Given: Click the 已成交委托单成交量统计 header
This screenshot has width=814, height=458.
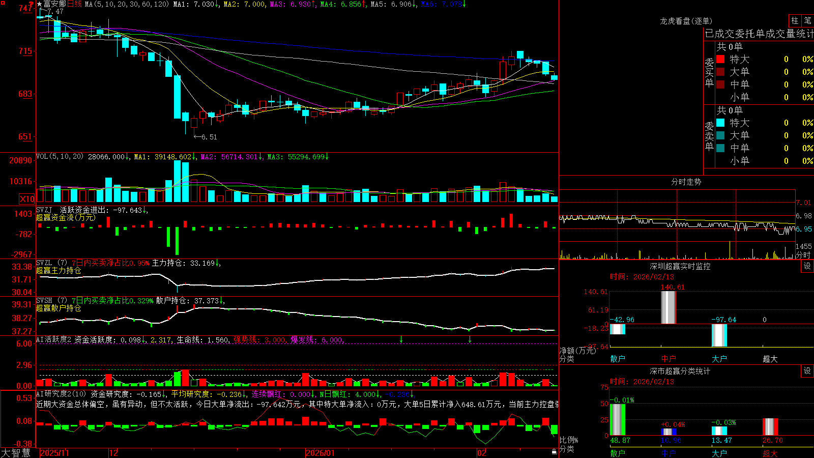Looking at the screenshot, I should click(759, 34).
